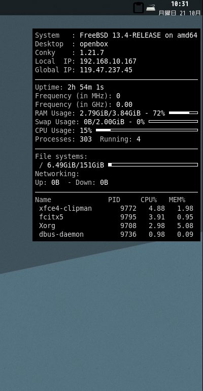Click the "Frequency (in MHz)" line
The image size is (203, 391).
[x=78, y=96]
